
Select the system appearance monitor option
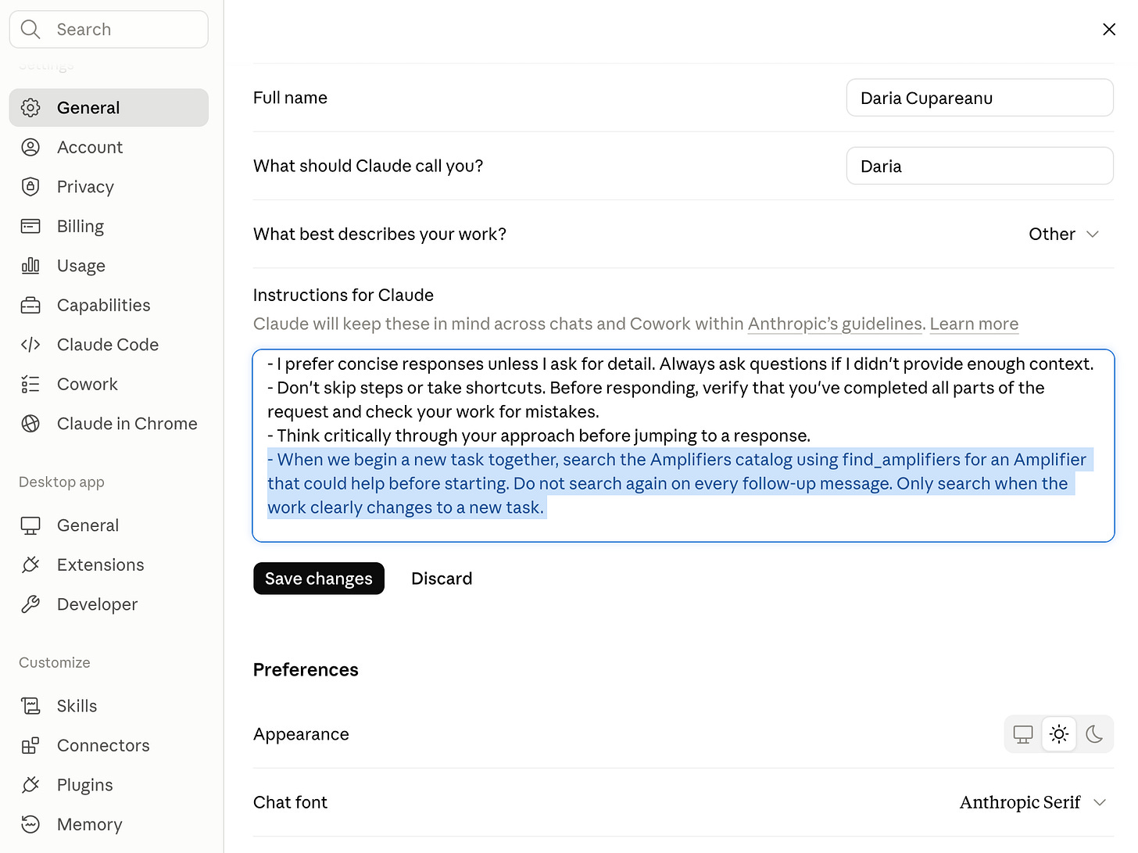pos(1023,734)
